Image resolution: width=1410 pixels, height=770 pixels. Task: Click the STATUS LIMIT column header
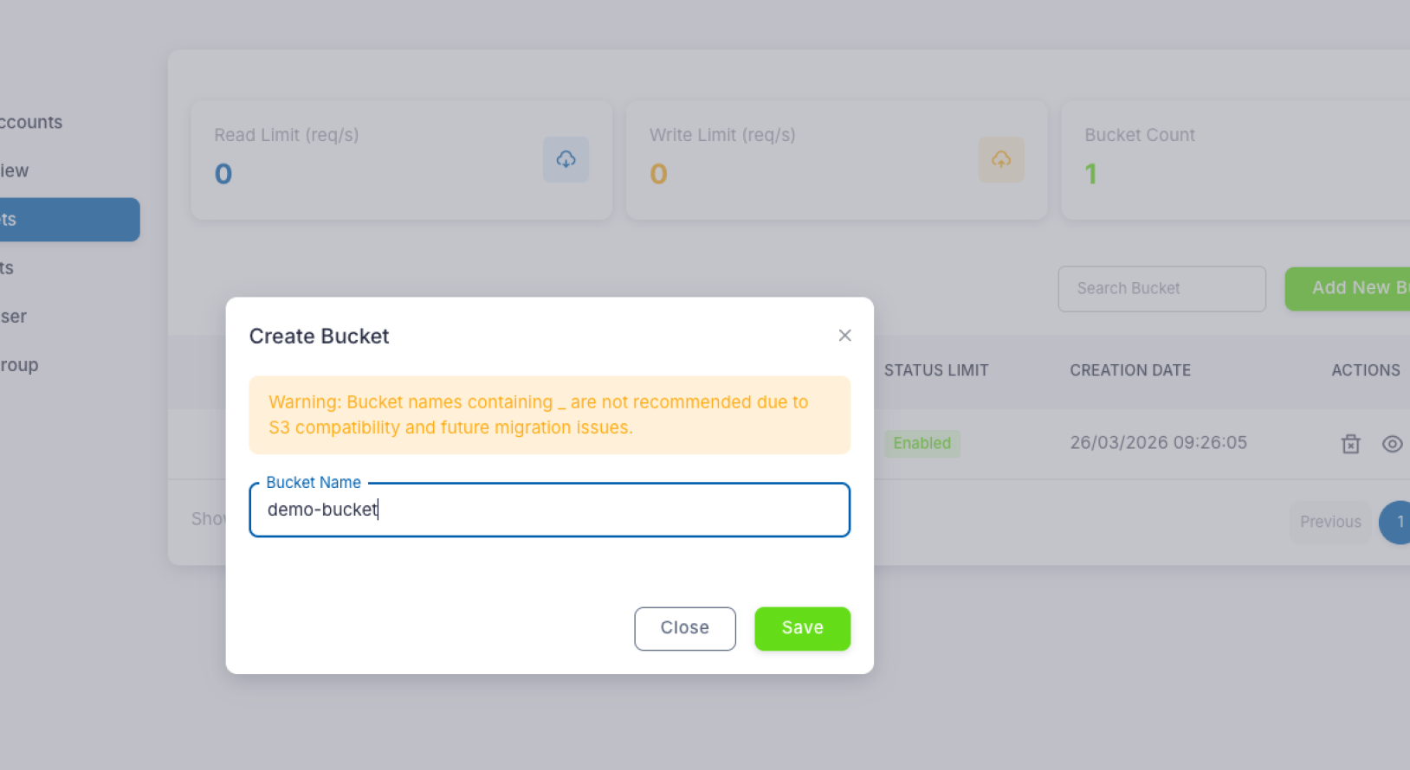pos(936,370)
